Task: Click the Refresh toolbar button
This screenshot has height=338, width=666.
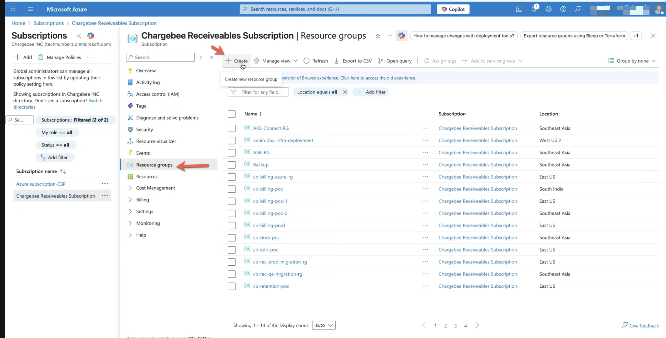Action: (x=316, y=61)
